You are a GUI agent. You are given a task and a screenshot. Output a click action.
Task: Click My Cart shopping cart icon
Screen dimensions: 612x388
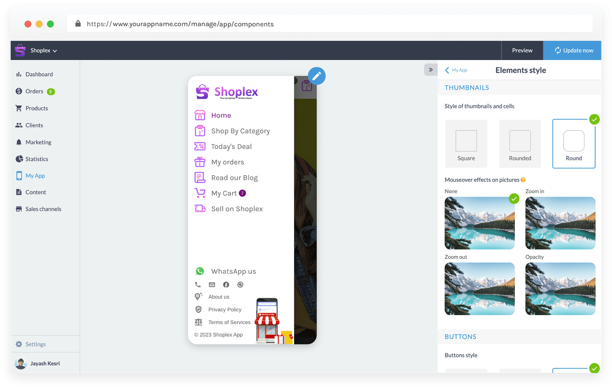[200, 193]
